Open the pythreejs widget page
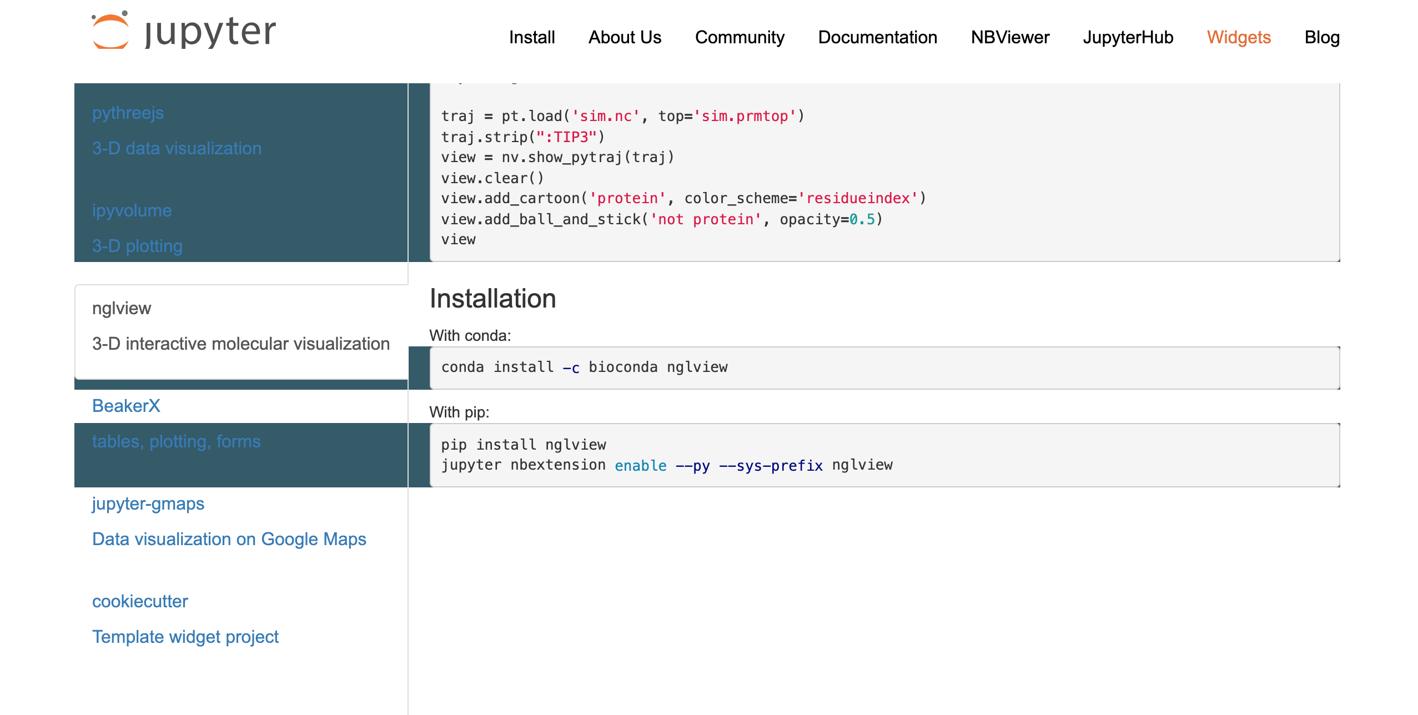This screenshot has height=715, width=1418. tap(128, 113)
